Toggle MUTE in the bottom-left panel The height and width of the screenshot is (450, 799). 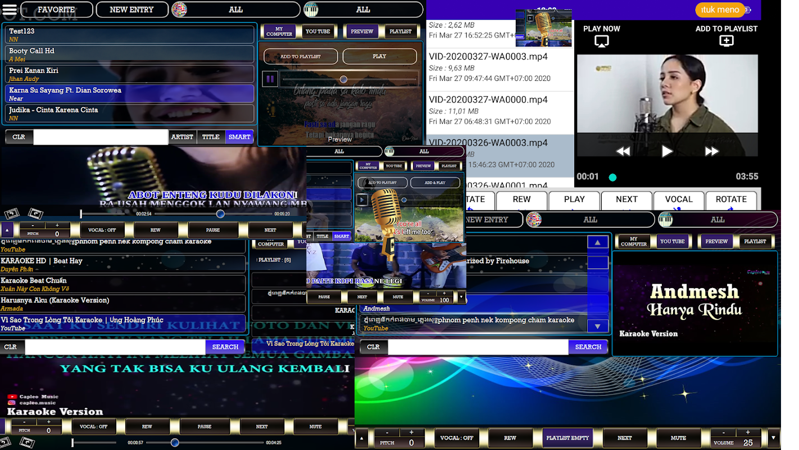coord(316,426)
